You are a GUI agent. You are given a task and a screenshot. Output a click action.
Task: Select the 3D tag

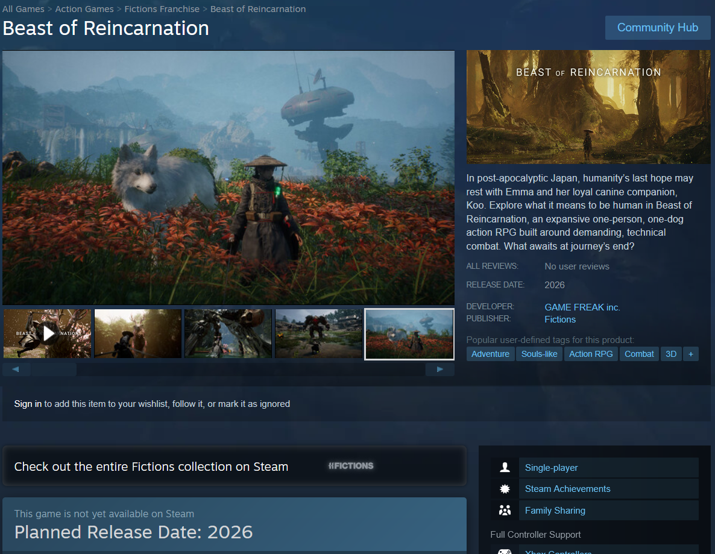[671, 354]
